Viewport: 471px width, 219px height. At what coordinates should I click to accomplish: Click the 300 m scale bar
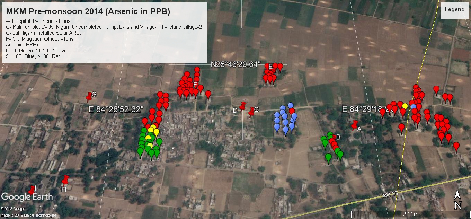point(410,214)
